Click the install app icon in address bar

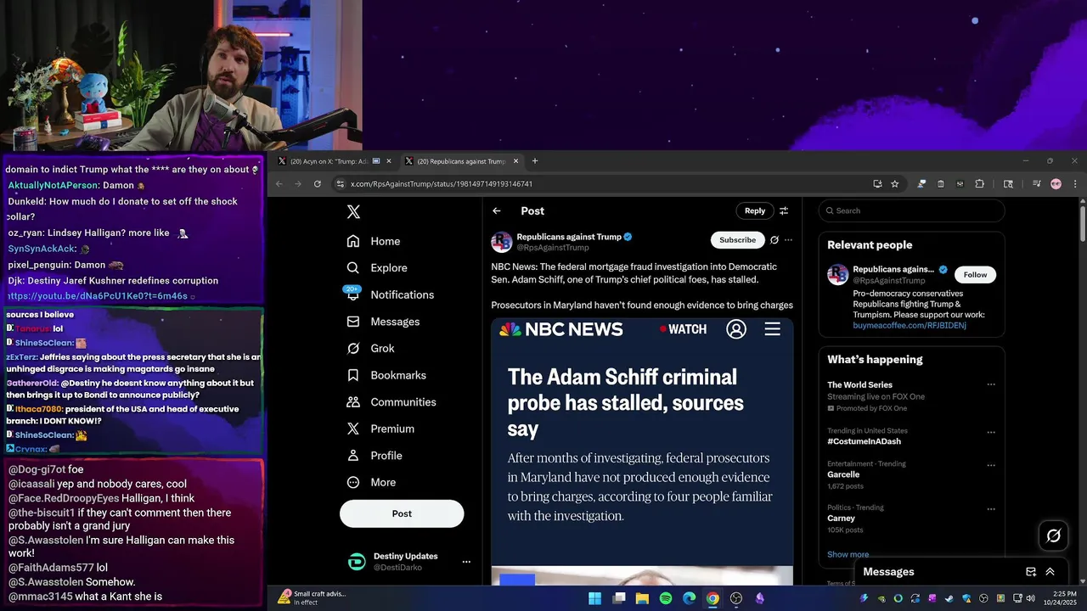[877, 184]
